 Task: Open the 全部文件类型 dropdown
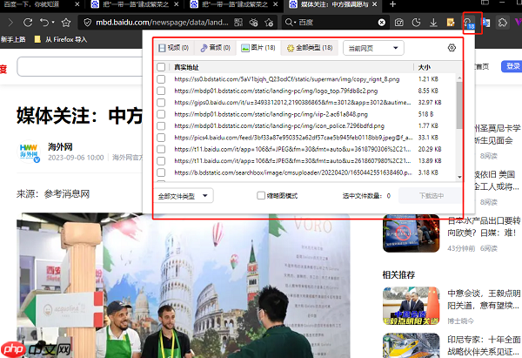pyautogui.click(x=183, y=196)
